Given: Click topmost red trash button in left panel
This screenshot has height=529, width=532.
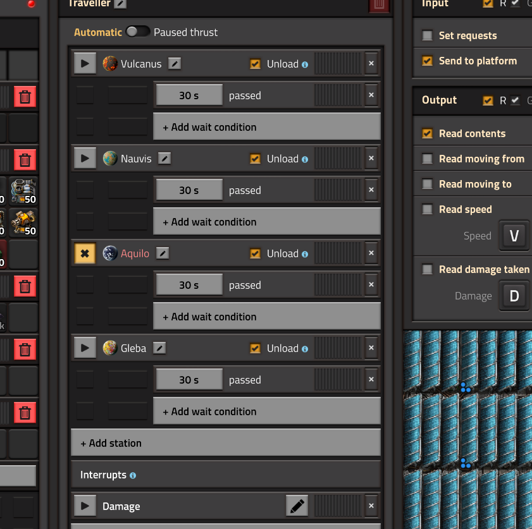Looking at the screenshot, I should click(25, 97).
